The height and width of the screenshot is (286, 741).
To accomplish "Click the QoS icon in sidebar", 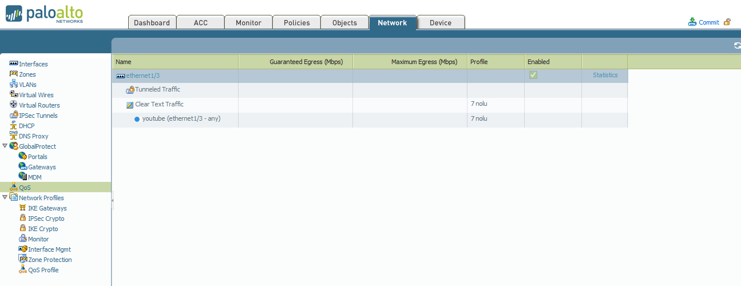I will 14,187.
